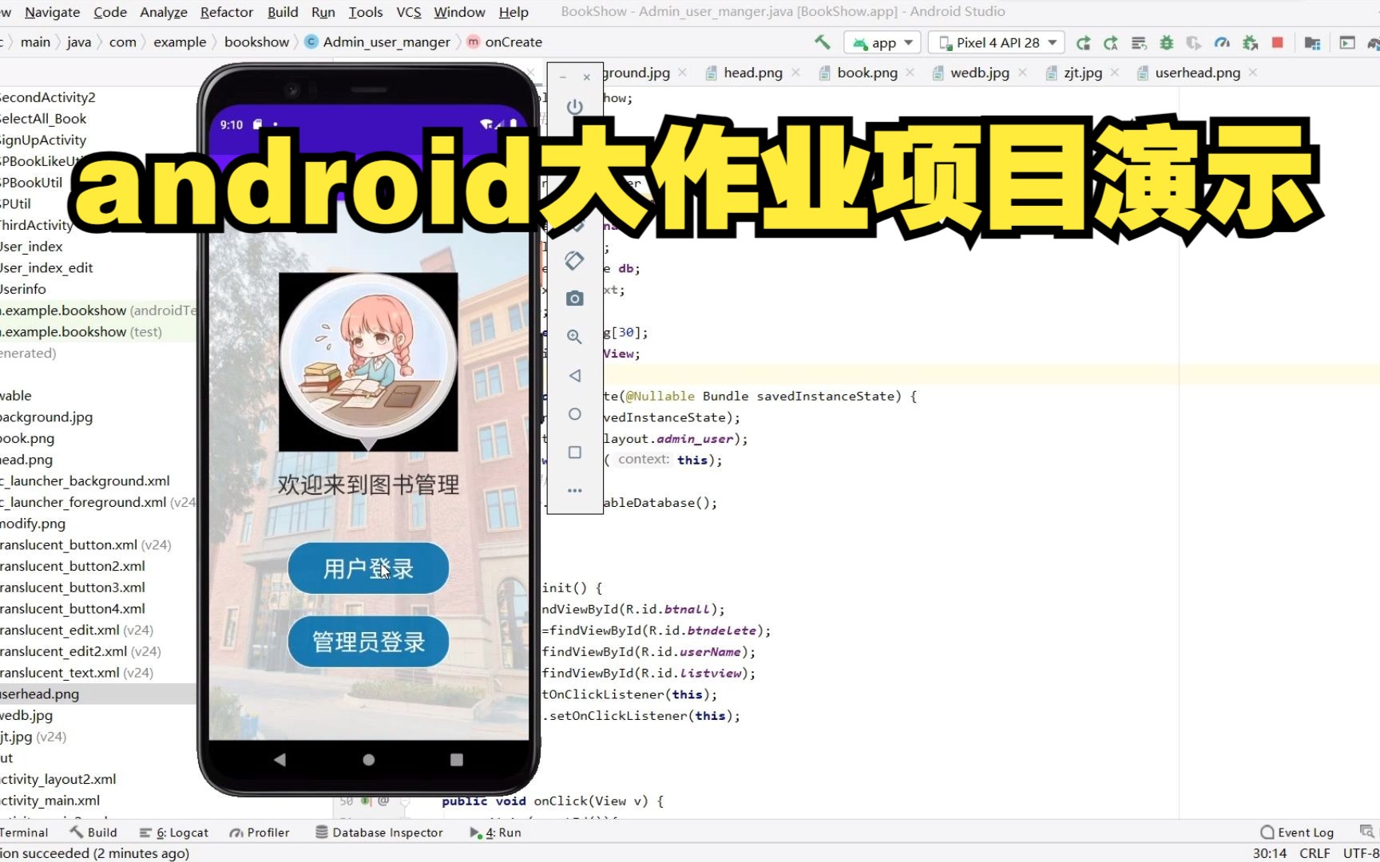
Task: Open the Refactor menu
Action: [227, 12]
